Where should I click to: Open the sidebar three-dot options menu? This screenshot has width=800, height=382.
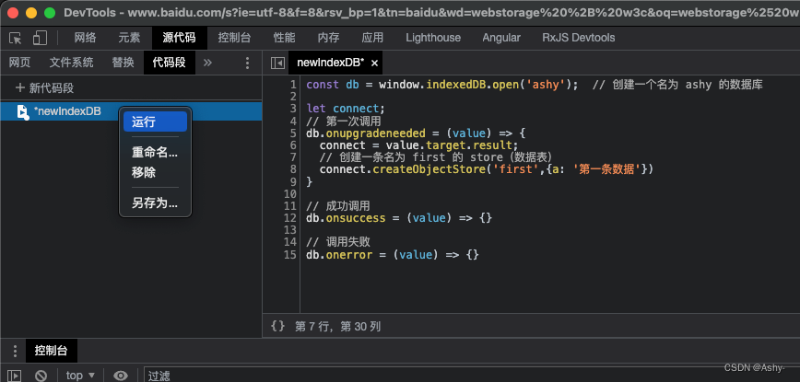click(247, 63)
